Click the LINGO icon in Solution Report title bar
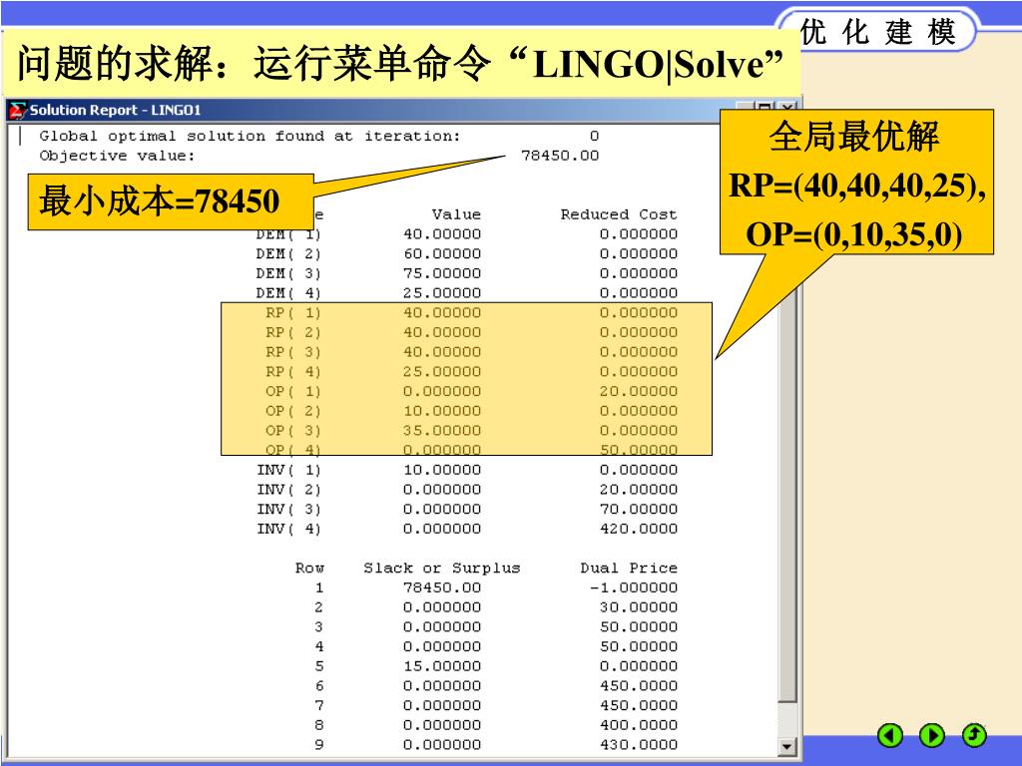The width and height of the screenshot is (1022, 766). pyautogui.click(x=17, y=111)
